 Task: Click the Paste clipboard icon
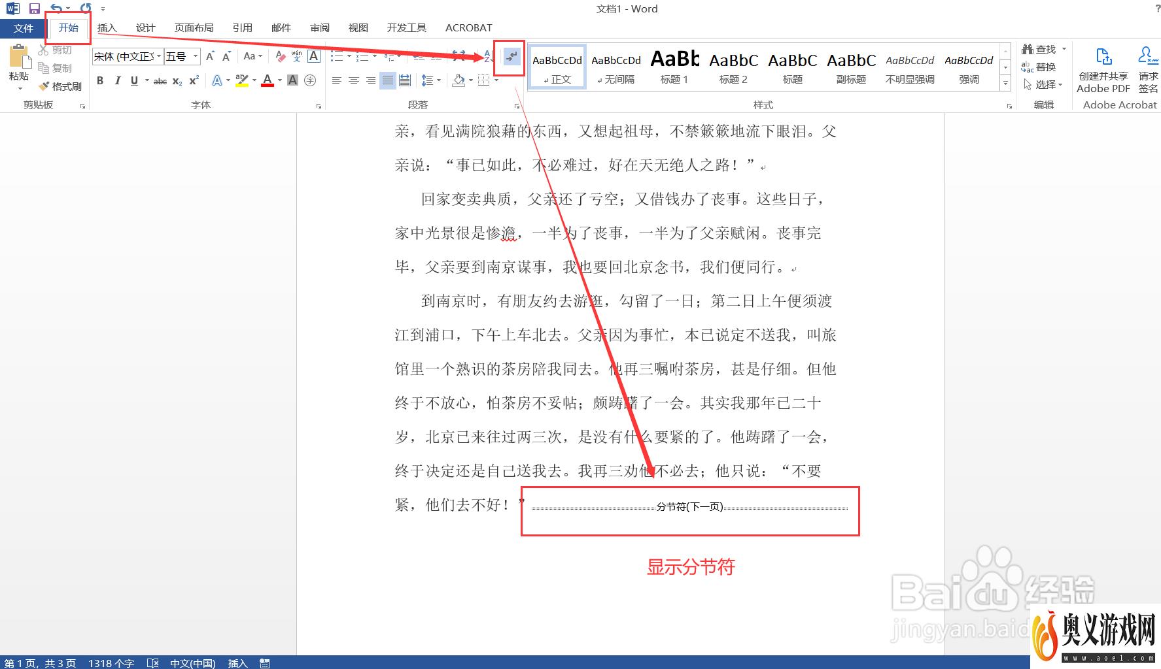point(19,57)
